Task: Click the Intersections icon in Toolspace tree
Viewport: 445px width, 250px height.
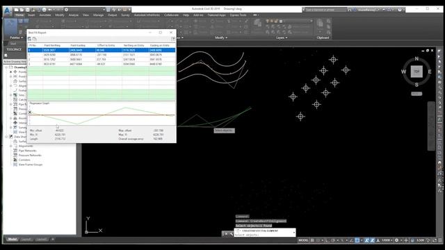Action: point(15,123)
